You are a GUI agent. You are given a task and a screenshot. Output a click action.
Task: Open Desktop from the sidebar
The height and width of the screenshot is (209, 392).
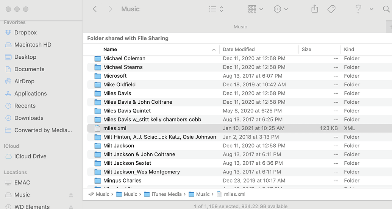click(x=25, y=57)
